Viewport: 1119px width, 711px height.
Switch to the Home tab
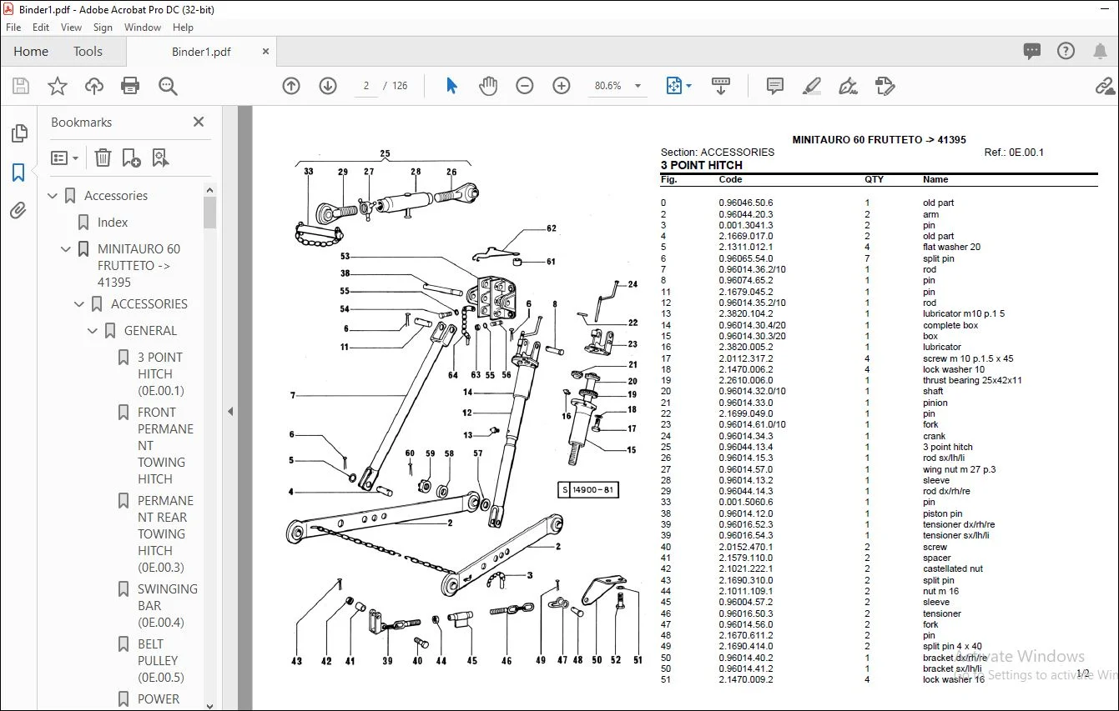[31, 52]
